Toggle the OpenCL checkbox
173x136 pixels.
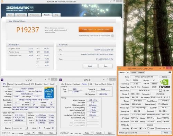point(131,128)
